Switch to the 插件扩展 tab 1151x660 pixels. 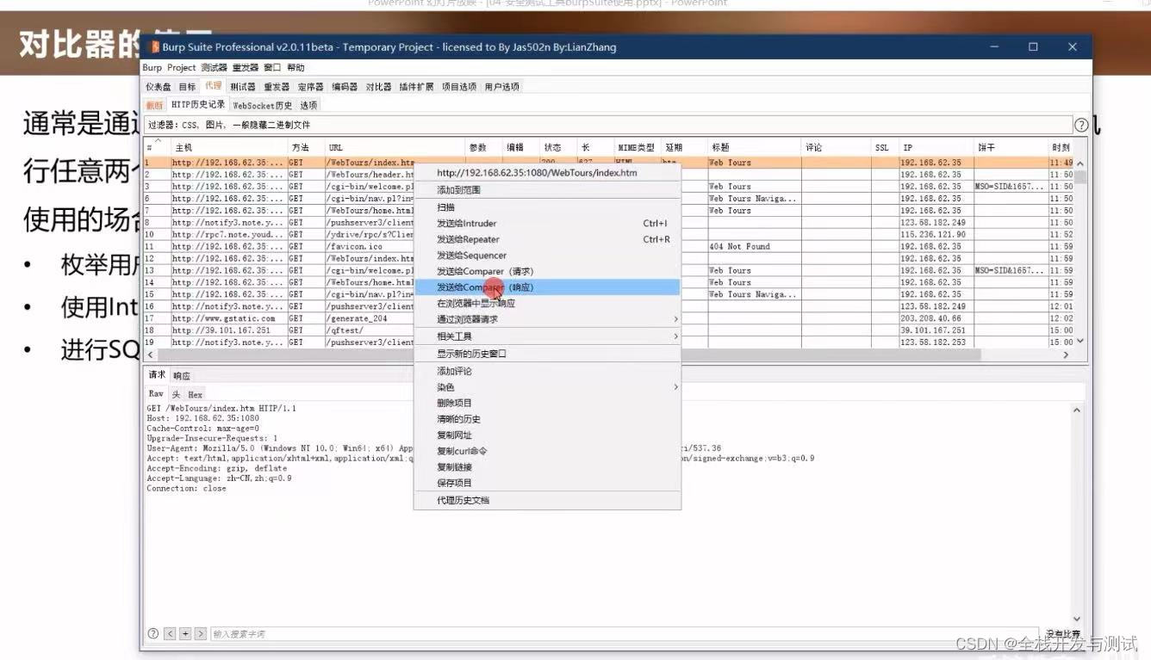click(x=416, y=87)
